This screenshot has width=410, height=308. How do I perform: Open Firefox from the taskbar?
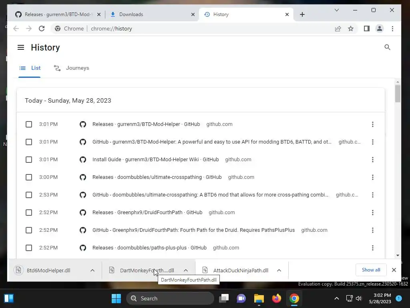[x=277, y=298]
